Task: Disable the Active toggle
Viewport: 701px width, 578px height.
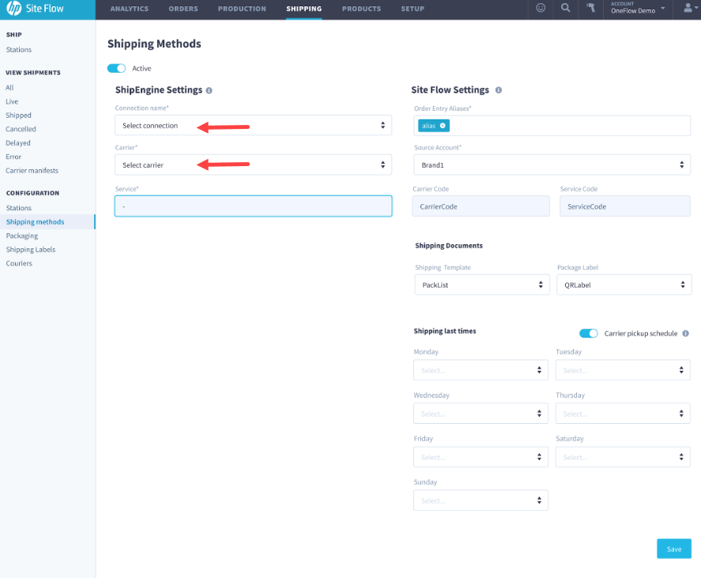Action: point(116,68)
